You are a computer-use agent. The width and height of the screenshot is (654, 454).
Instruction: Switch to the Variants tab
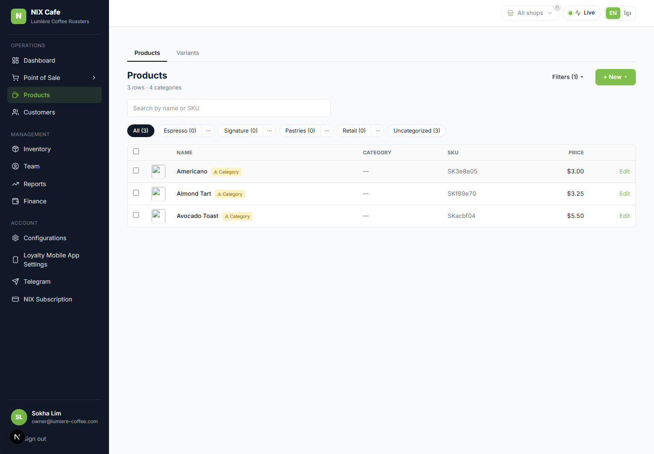[188, 53]
